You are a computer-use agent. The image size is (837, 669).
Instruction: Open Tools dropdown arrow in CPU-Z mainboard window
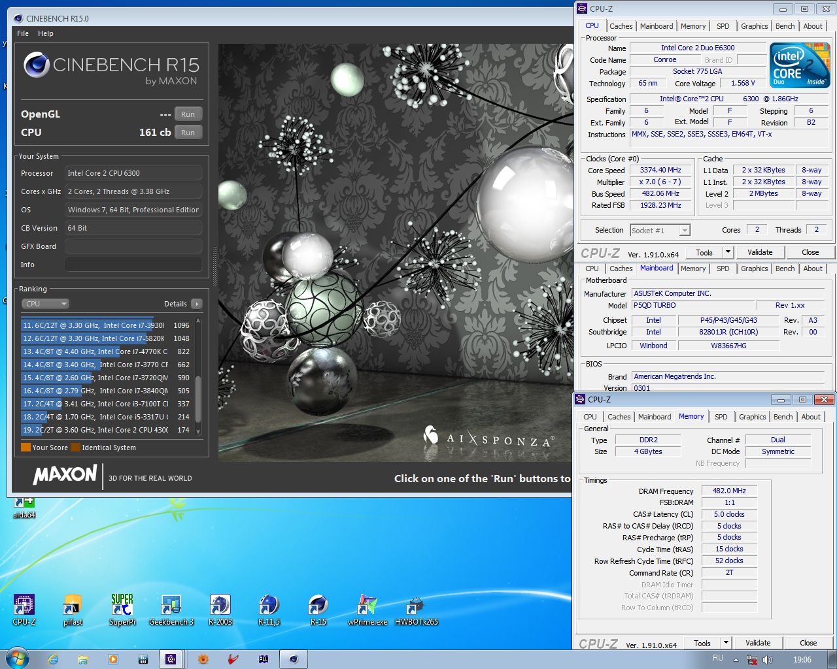tap(727, 252)
